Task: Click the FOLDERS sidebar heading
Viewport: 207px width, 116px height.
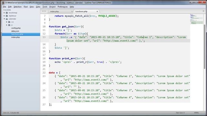Action: [x=7, y=10]
